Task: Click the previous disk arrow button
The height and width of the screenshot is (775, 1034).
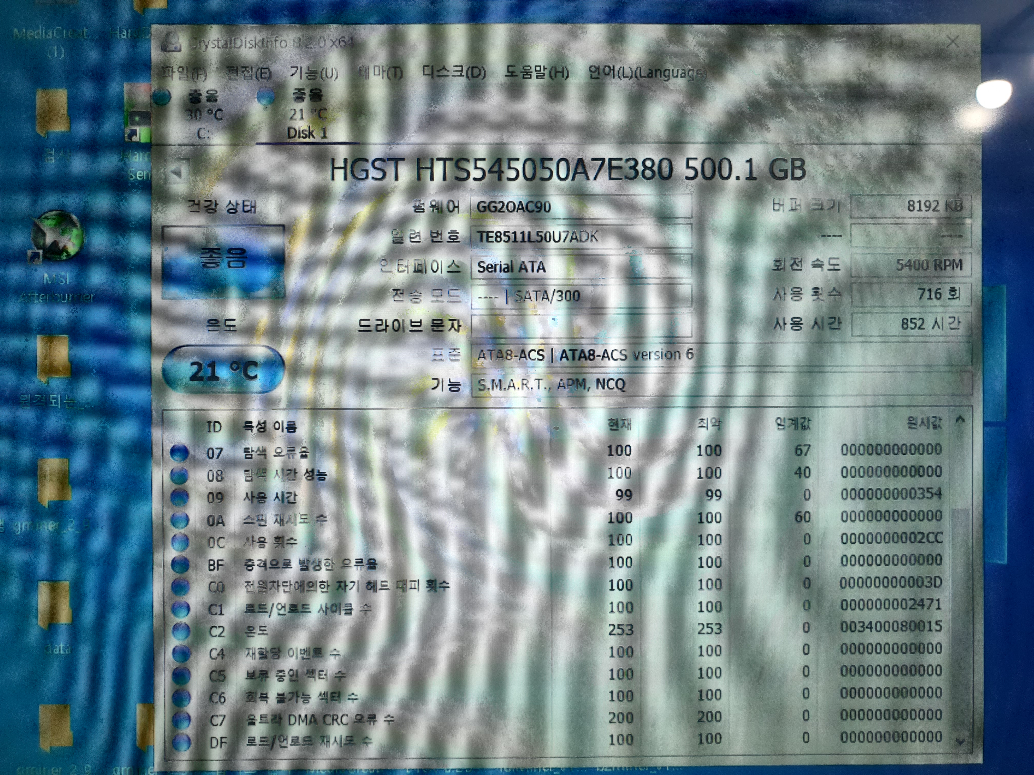Action: pyautogui.click(x=177, y=171)
